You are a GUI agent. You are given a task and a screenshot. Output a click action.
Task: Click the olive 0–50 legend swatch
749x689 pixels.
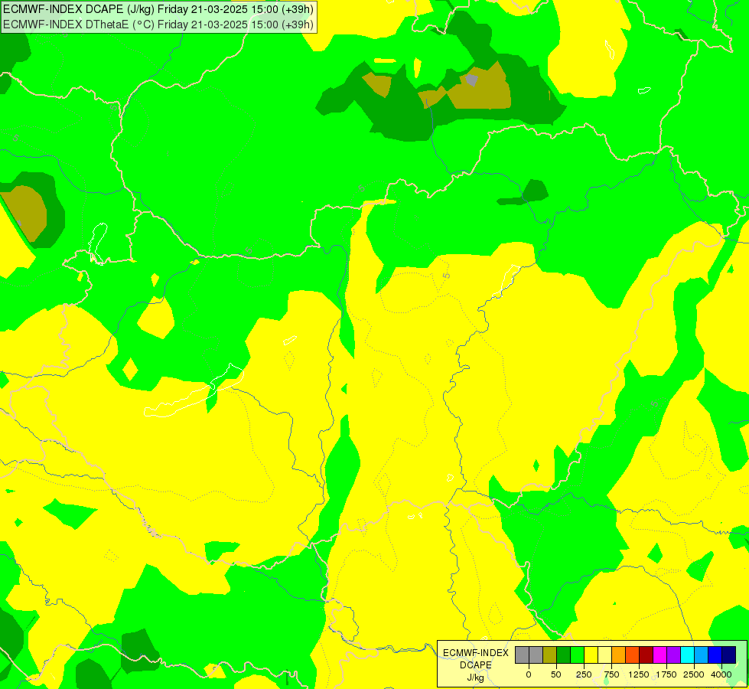pos(550,655)
